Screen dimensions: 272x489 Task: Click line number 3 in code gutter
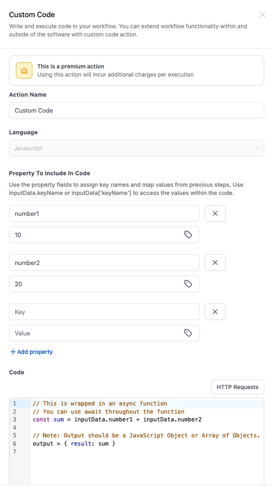coord(15,419)
